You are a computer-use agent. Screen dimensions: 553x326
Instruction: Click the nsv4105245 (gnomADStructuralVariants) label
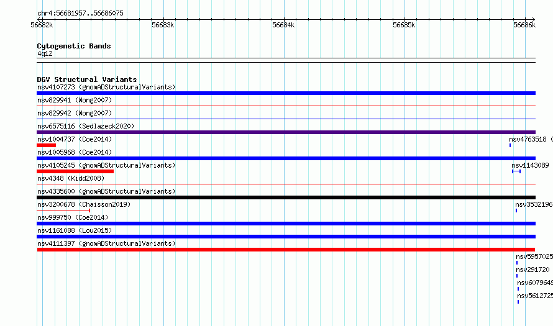coord(106,165)
